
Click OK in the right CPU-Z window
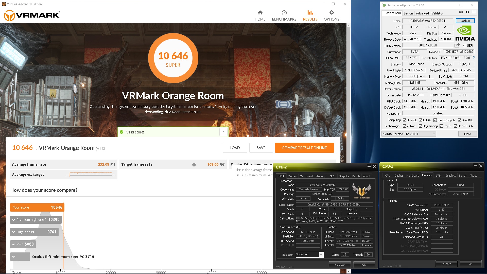point(470,264)
